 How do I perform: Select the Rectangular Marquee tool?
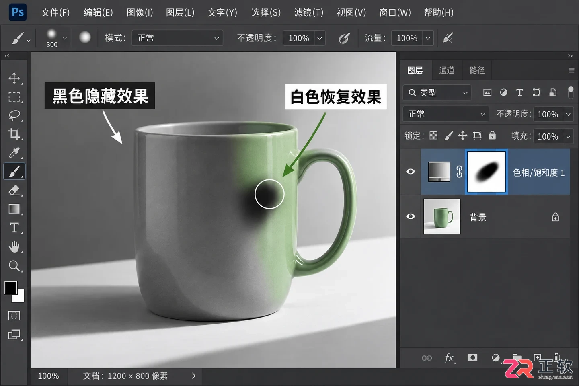coord(14,97)
